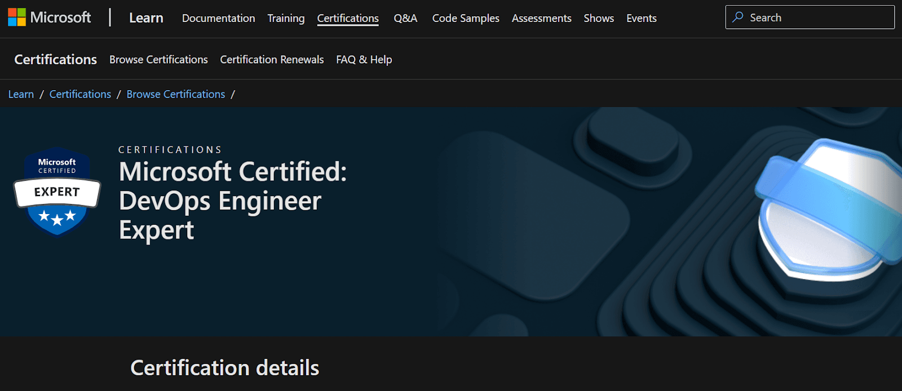
Task: Open the Events navigation item
Action: 642,18
